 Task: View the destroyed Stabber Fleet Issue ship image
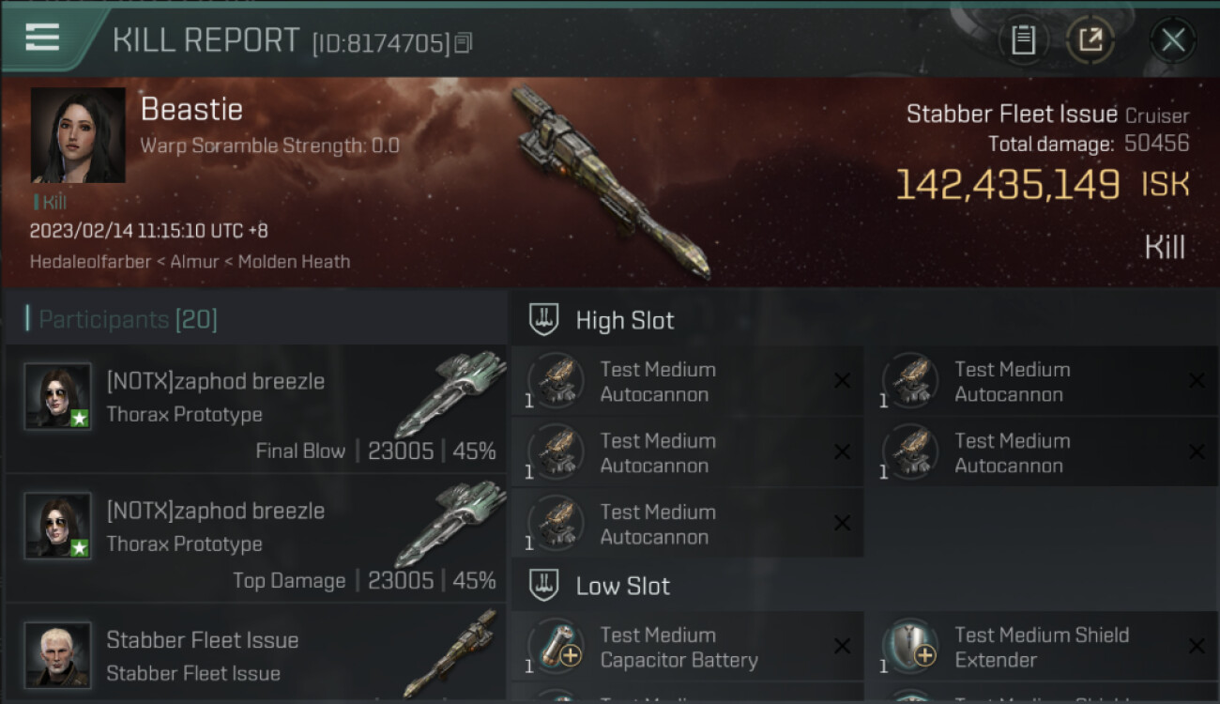click(610, 183)
